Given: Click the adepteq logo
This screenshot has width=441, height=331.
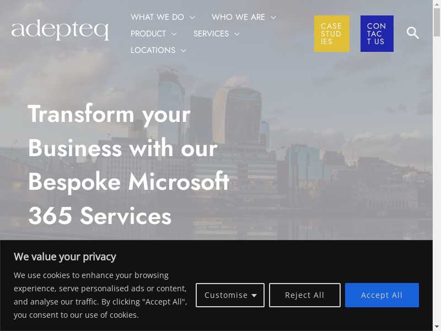Looking at the screenshot, I should click(x=60, y=30).
